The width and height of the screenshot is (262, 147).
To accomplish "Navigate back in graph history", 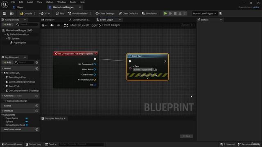I will point(52,25).
